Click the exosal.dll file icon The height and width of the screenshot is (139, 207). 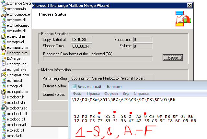tap(4, 135)
